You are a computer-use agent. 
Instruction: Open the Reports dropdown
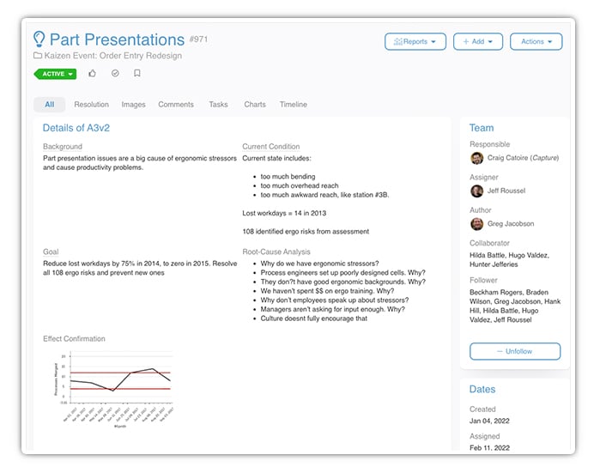pyautogui.click(x=415, y=41)
